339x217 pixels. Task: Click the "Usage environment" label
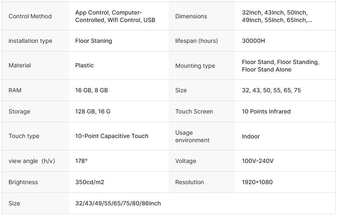tap(192, 136)
